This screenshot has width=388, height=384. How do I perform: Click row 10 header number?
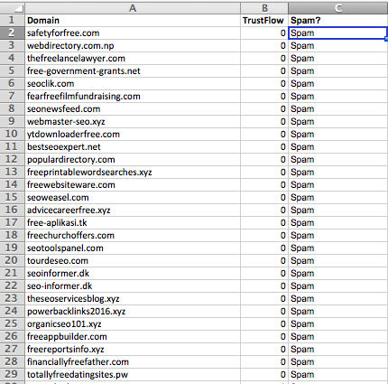point(12,134)
